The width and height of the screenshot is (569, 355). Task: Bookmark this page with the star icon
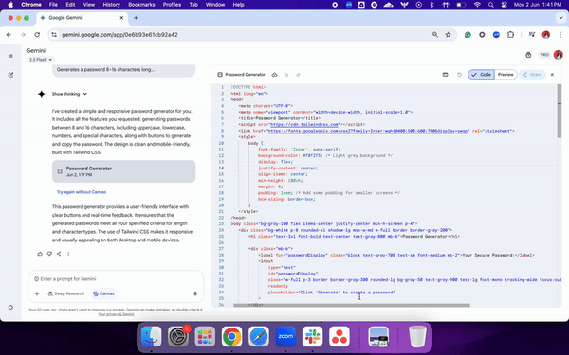tap(449, 35)
